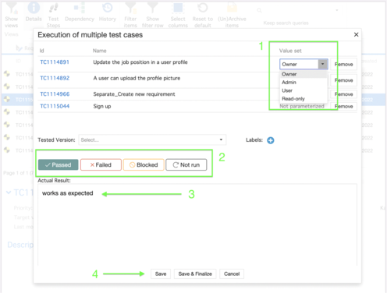Open the History toolbar icon

pos(108,12)
